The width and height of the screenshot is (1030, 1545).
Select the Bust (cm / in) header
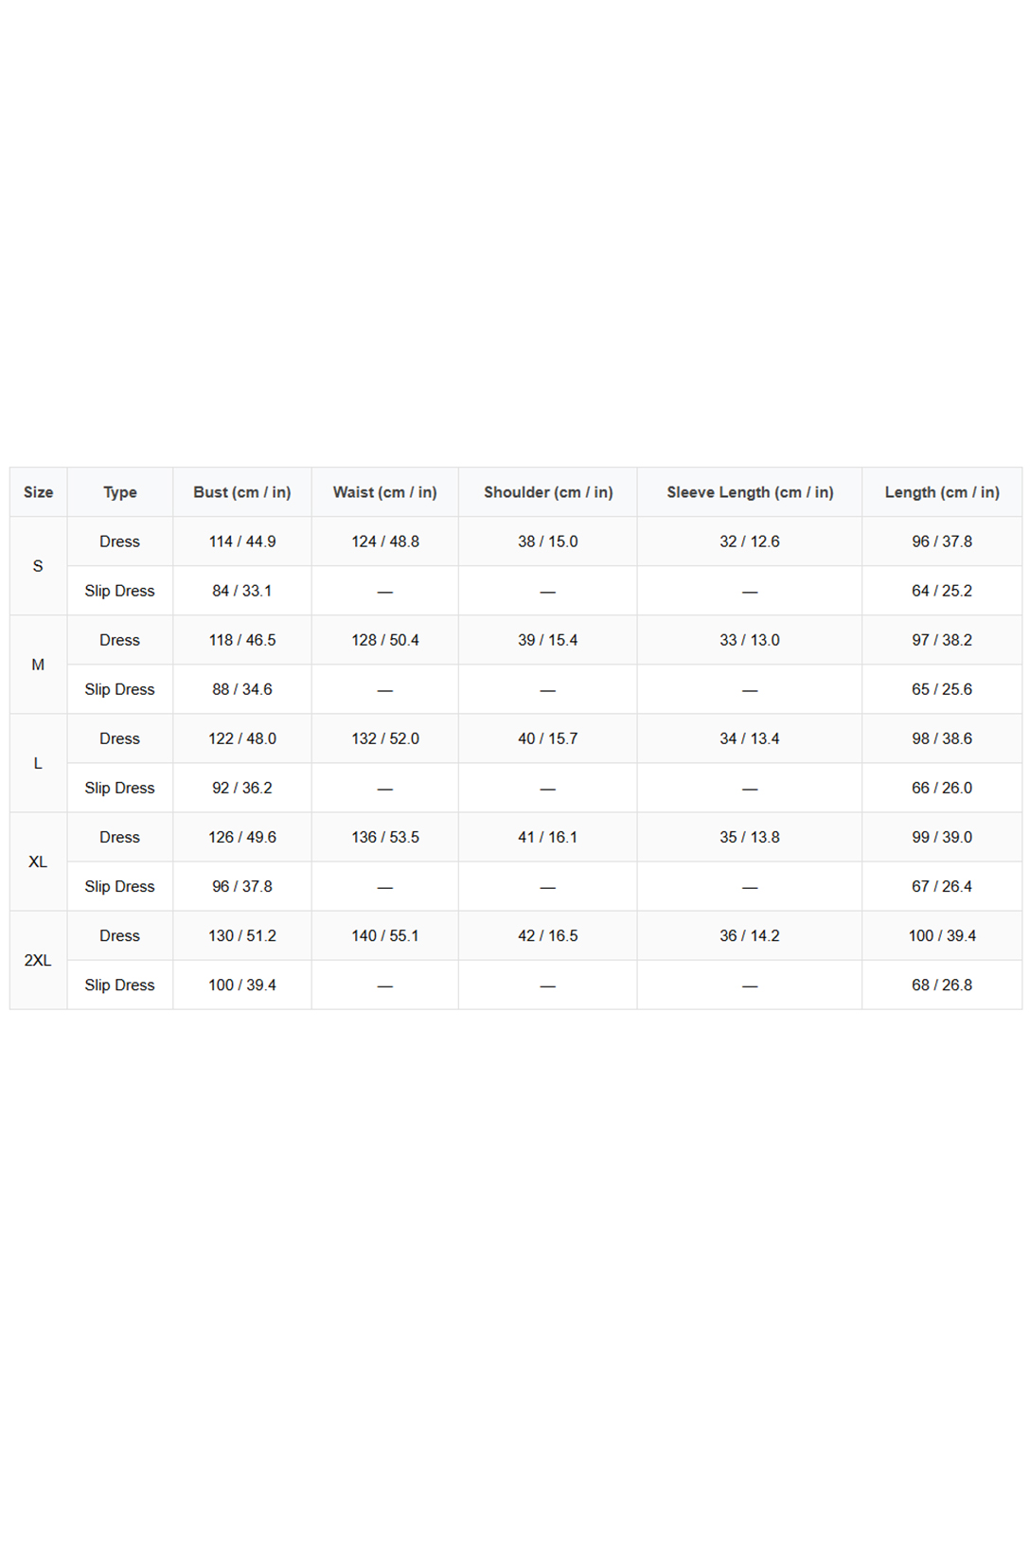click(x=242, y=492)
